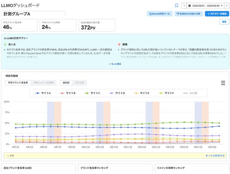Click メモを新規作成 link
This screenshot has height=174, width=230.
coord(215,156)
